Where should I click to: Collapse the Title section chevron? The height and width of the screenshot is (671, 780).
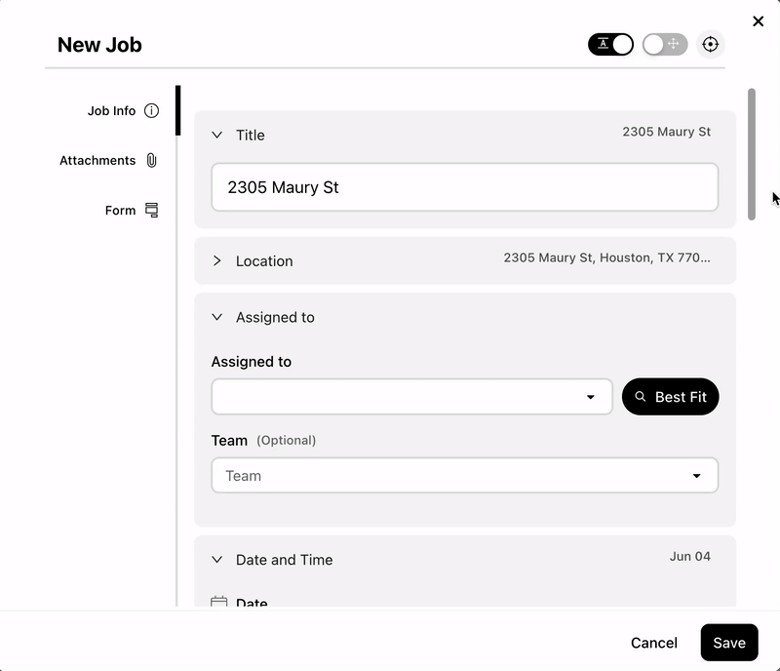coord(216,135)
